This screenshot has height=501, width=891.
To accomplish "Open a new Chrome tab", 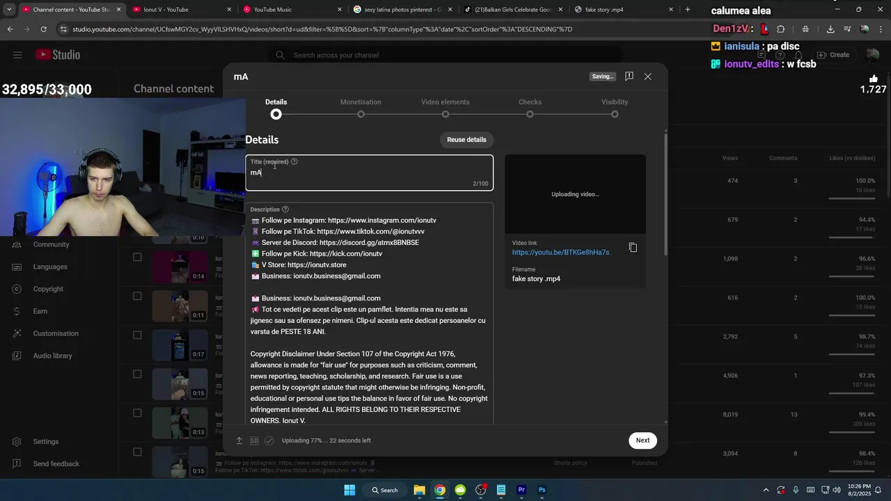I will pos(688,10).
